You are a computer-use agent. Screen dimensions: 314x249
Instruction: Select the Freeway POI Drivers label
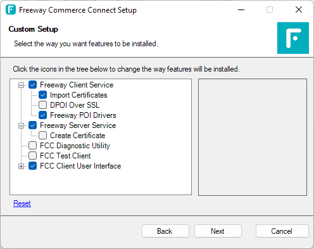click(x=83, y=115)
